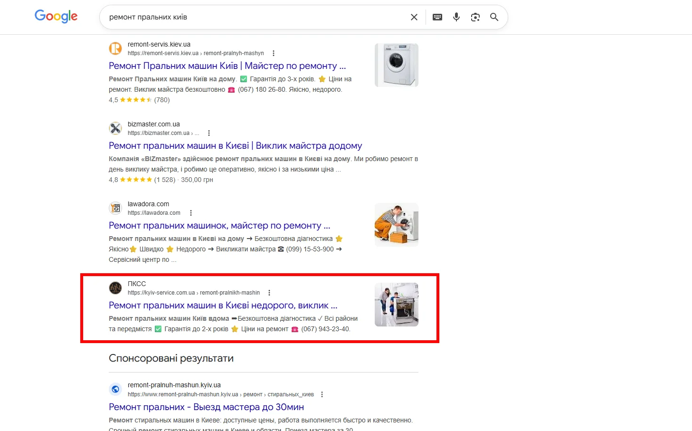Click the ПКСС site favicon
The height and width of the screenshot is (431, 692).
click(115, 287)
